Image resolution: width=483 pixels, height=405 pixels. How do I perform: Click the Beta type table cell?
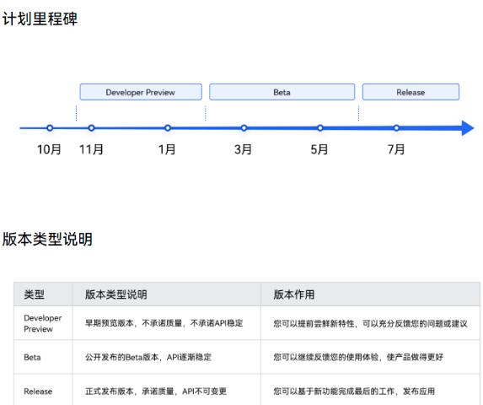(43, 357)
